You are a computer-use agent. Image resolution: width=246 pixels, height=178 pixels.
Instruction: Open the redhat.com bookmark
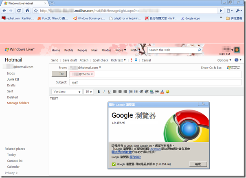[x=18, y=18]
